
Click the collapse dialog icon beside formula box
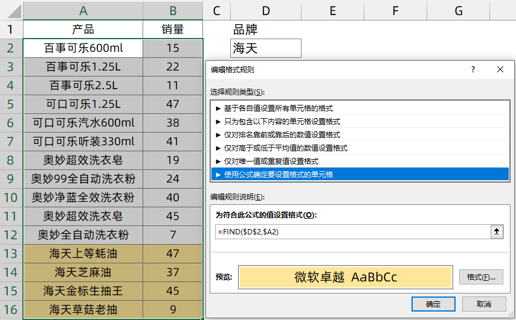pos(497,231)
